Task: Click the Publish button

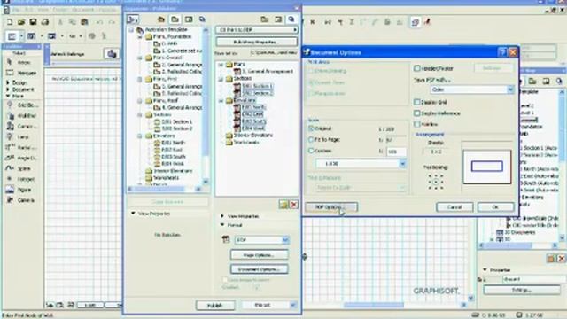Action: (215, 305)
